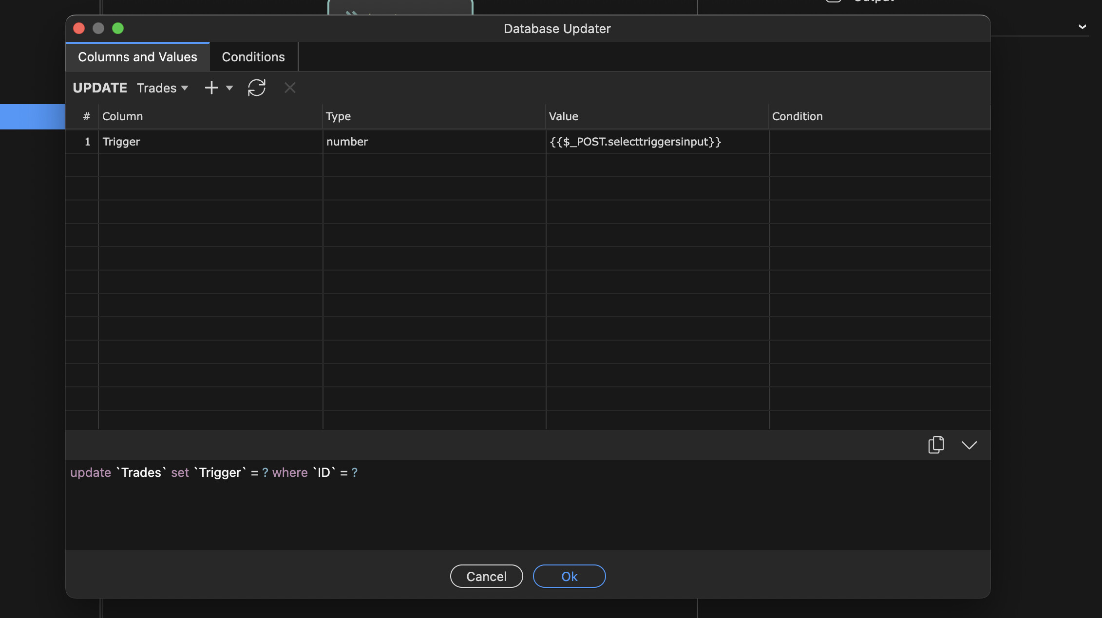This screenshot has height=618, width=1102.
Task: Open the dropdown arrow next to plus
Action: click(229, 88)
